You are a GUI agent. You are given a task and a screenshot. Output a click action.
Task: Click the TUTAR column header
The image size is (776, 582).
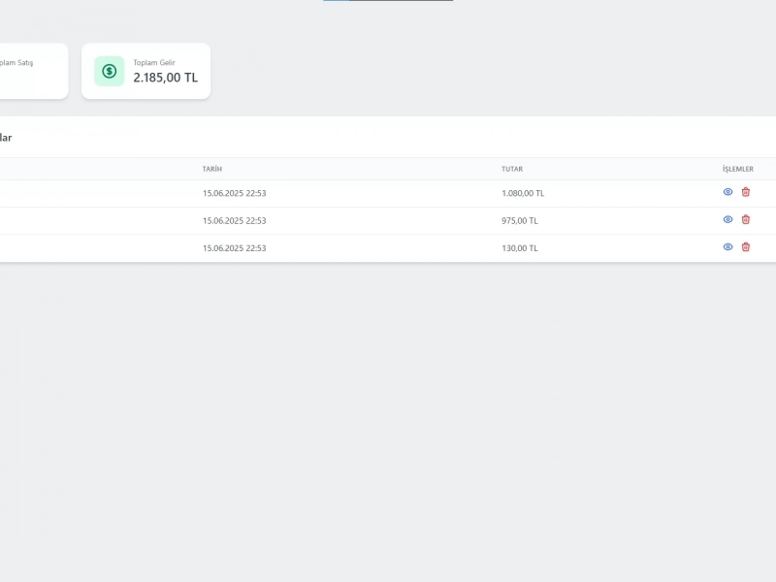pos(512,169)
